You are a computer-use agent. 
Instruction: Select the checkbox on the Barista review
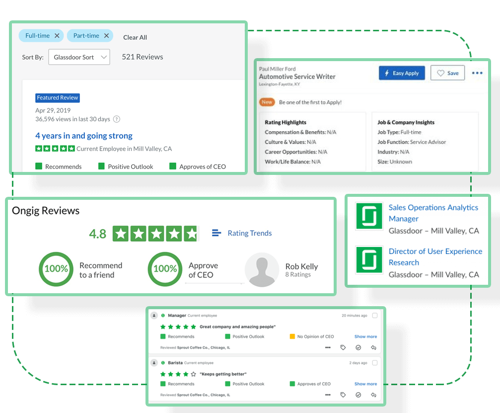coord(375,363)
